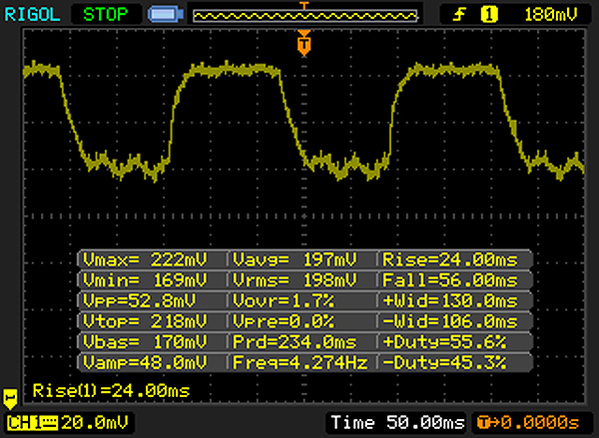Image resolution: width=599 pixels, height=438 pixels.
Task: Click the Rise(1)=24.00ms readout at bottom
Action: pos(111,391)
